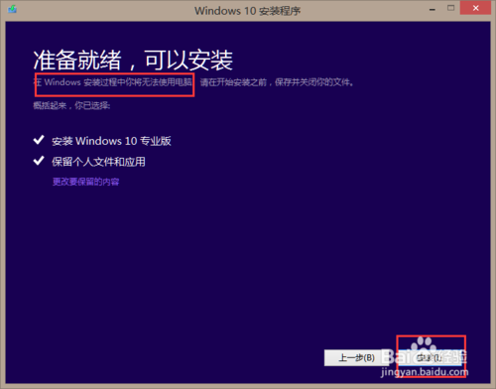Open the '更改要保留的内容' link

(x=85, y=182)
